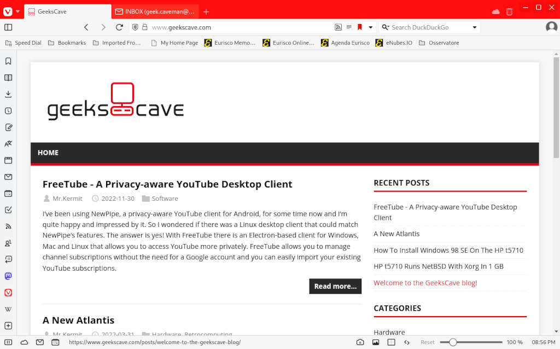Expand arrow next to Vivaldi menu
This screenshot has width=560, height=349.
point(17,11)
